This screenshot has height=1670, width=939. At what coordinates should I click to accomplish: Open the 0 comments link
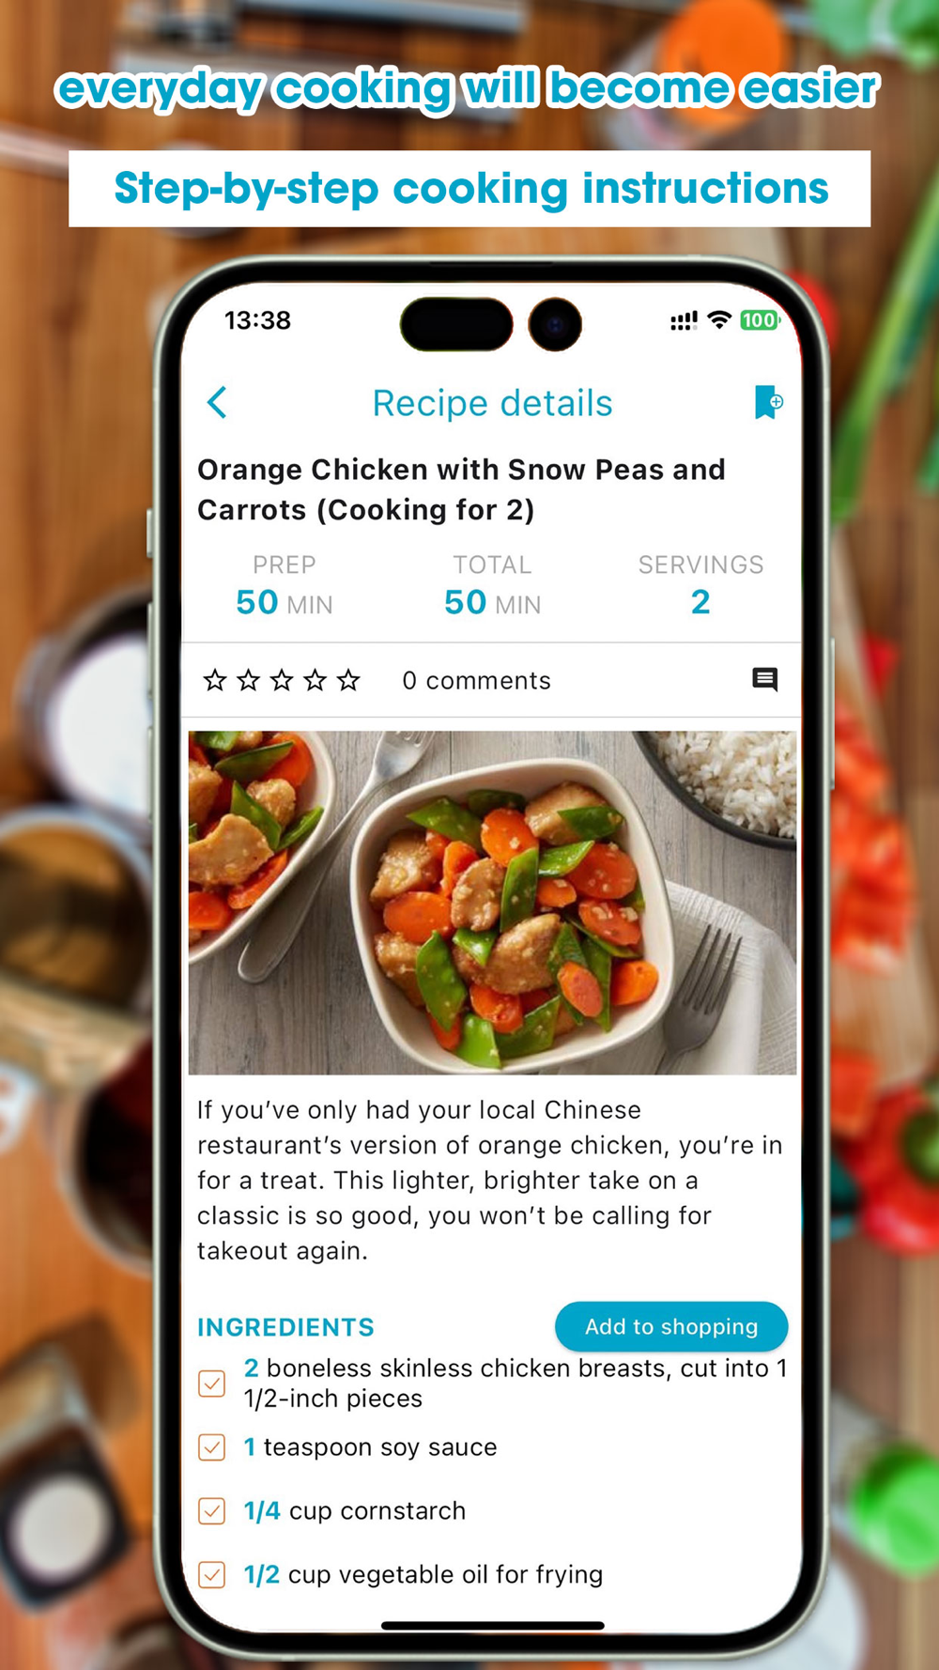point(476,680)
